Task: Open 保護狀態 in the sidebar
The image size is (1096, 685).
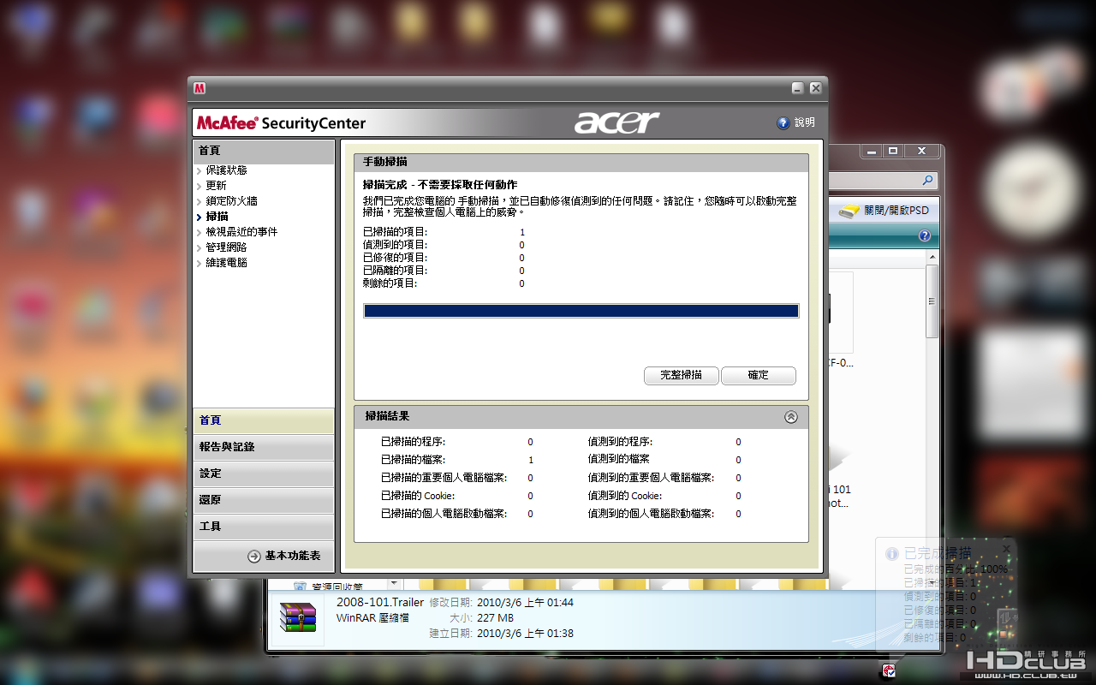Action: (x=226, y=170)
